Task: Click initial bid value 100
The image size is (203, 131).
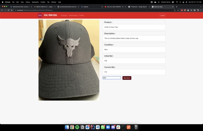Action: coord(106,61)
